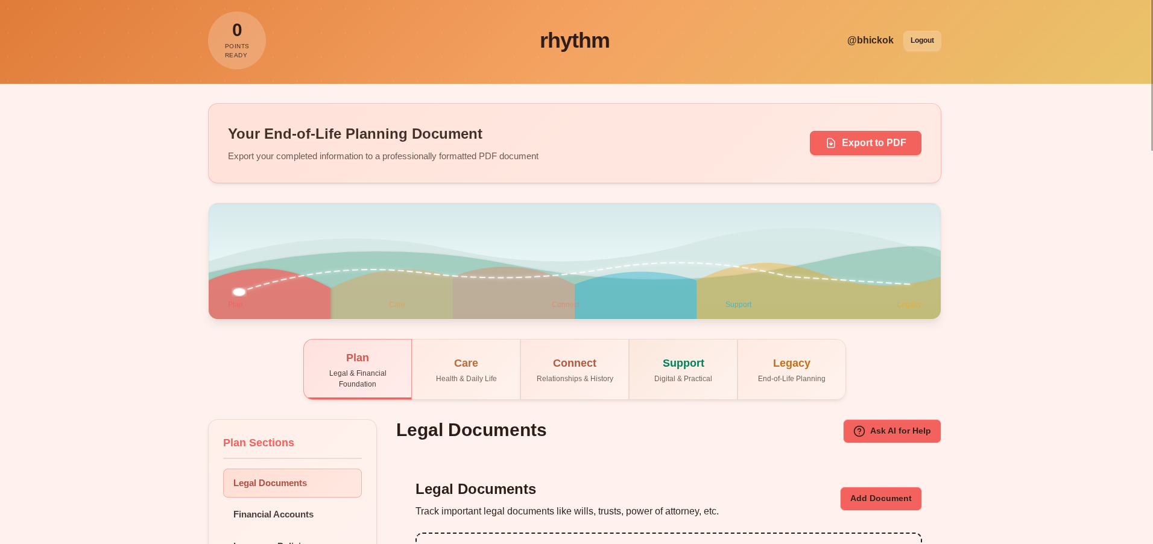Switch to the Support tab
This screenshot has width=1153, height=544.
pyautogui.click(x=683, y=368)
